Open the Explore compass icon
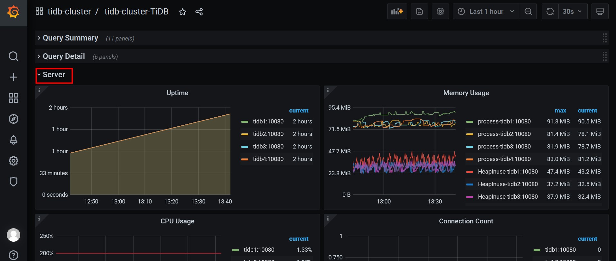The height and width of the screenshot is (261, 616). [14, 119]
